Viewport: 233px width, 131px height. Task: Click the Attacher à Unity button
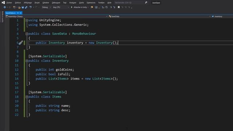click(79, 7)
